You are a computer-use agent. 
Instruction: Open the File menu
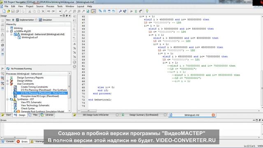click(x=7, y=7)
